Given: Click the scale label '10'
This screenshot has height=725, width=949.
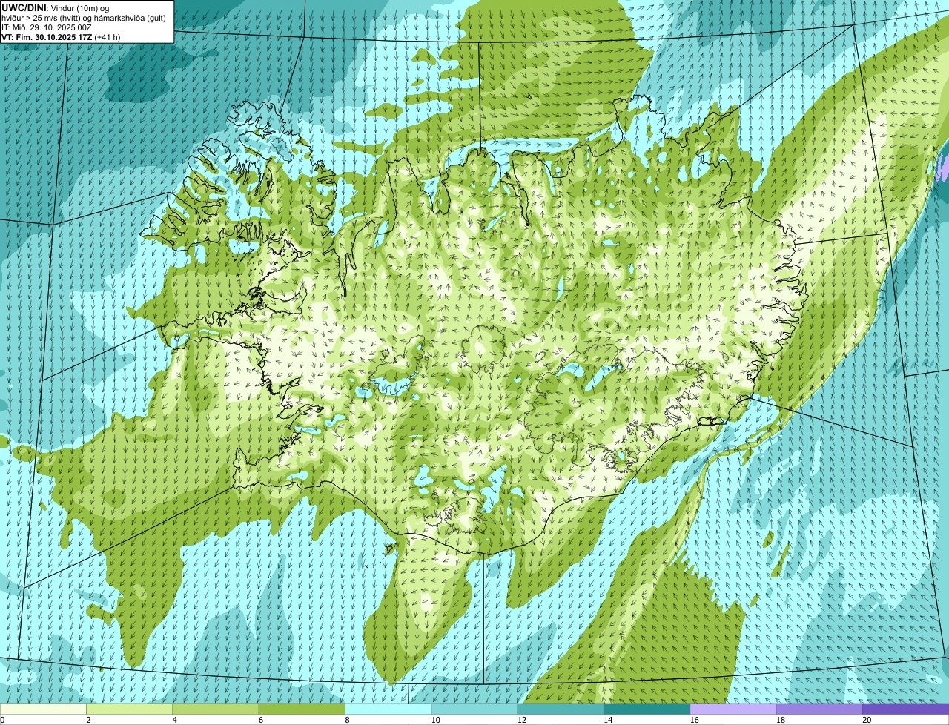Looking at the screenshot, I should point(435,720).
